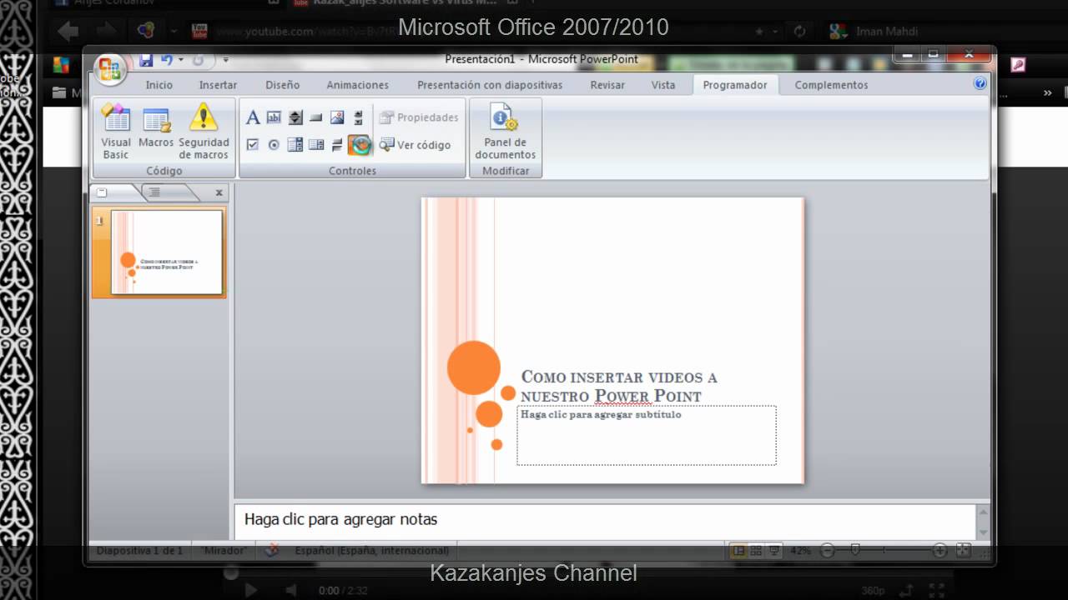Image resolution: width=1068 pixels, height=600 pixels.
Task: Open Presentación con diapositivas tab
Action: (490, 85)
